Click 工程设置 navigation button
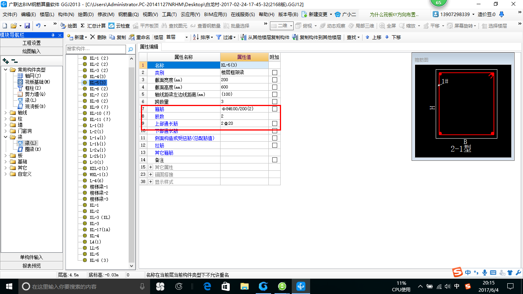This screenshot has width=523, height=294. (x=32, y=43)
